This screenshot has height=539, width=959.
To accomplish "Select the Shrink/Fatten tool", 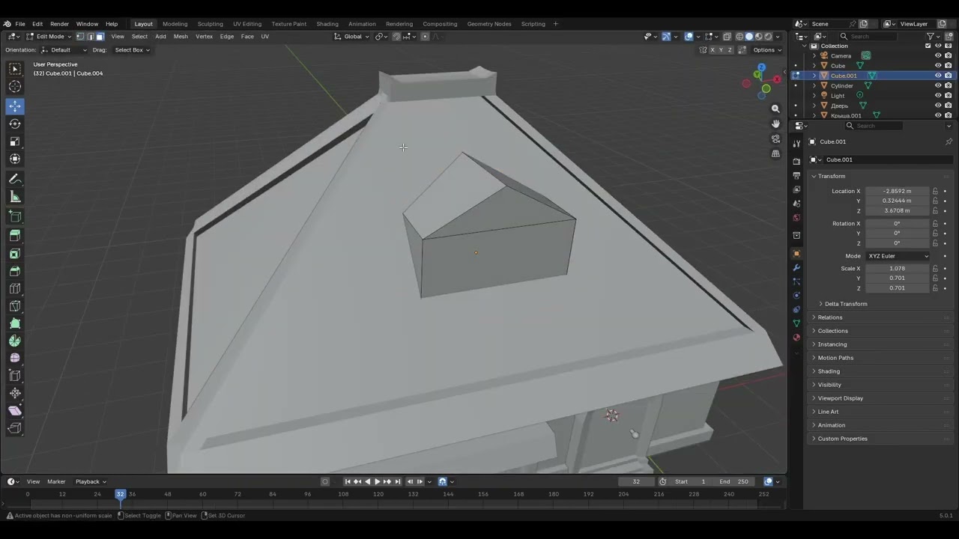I will [15, 393].
